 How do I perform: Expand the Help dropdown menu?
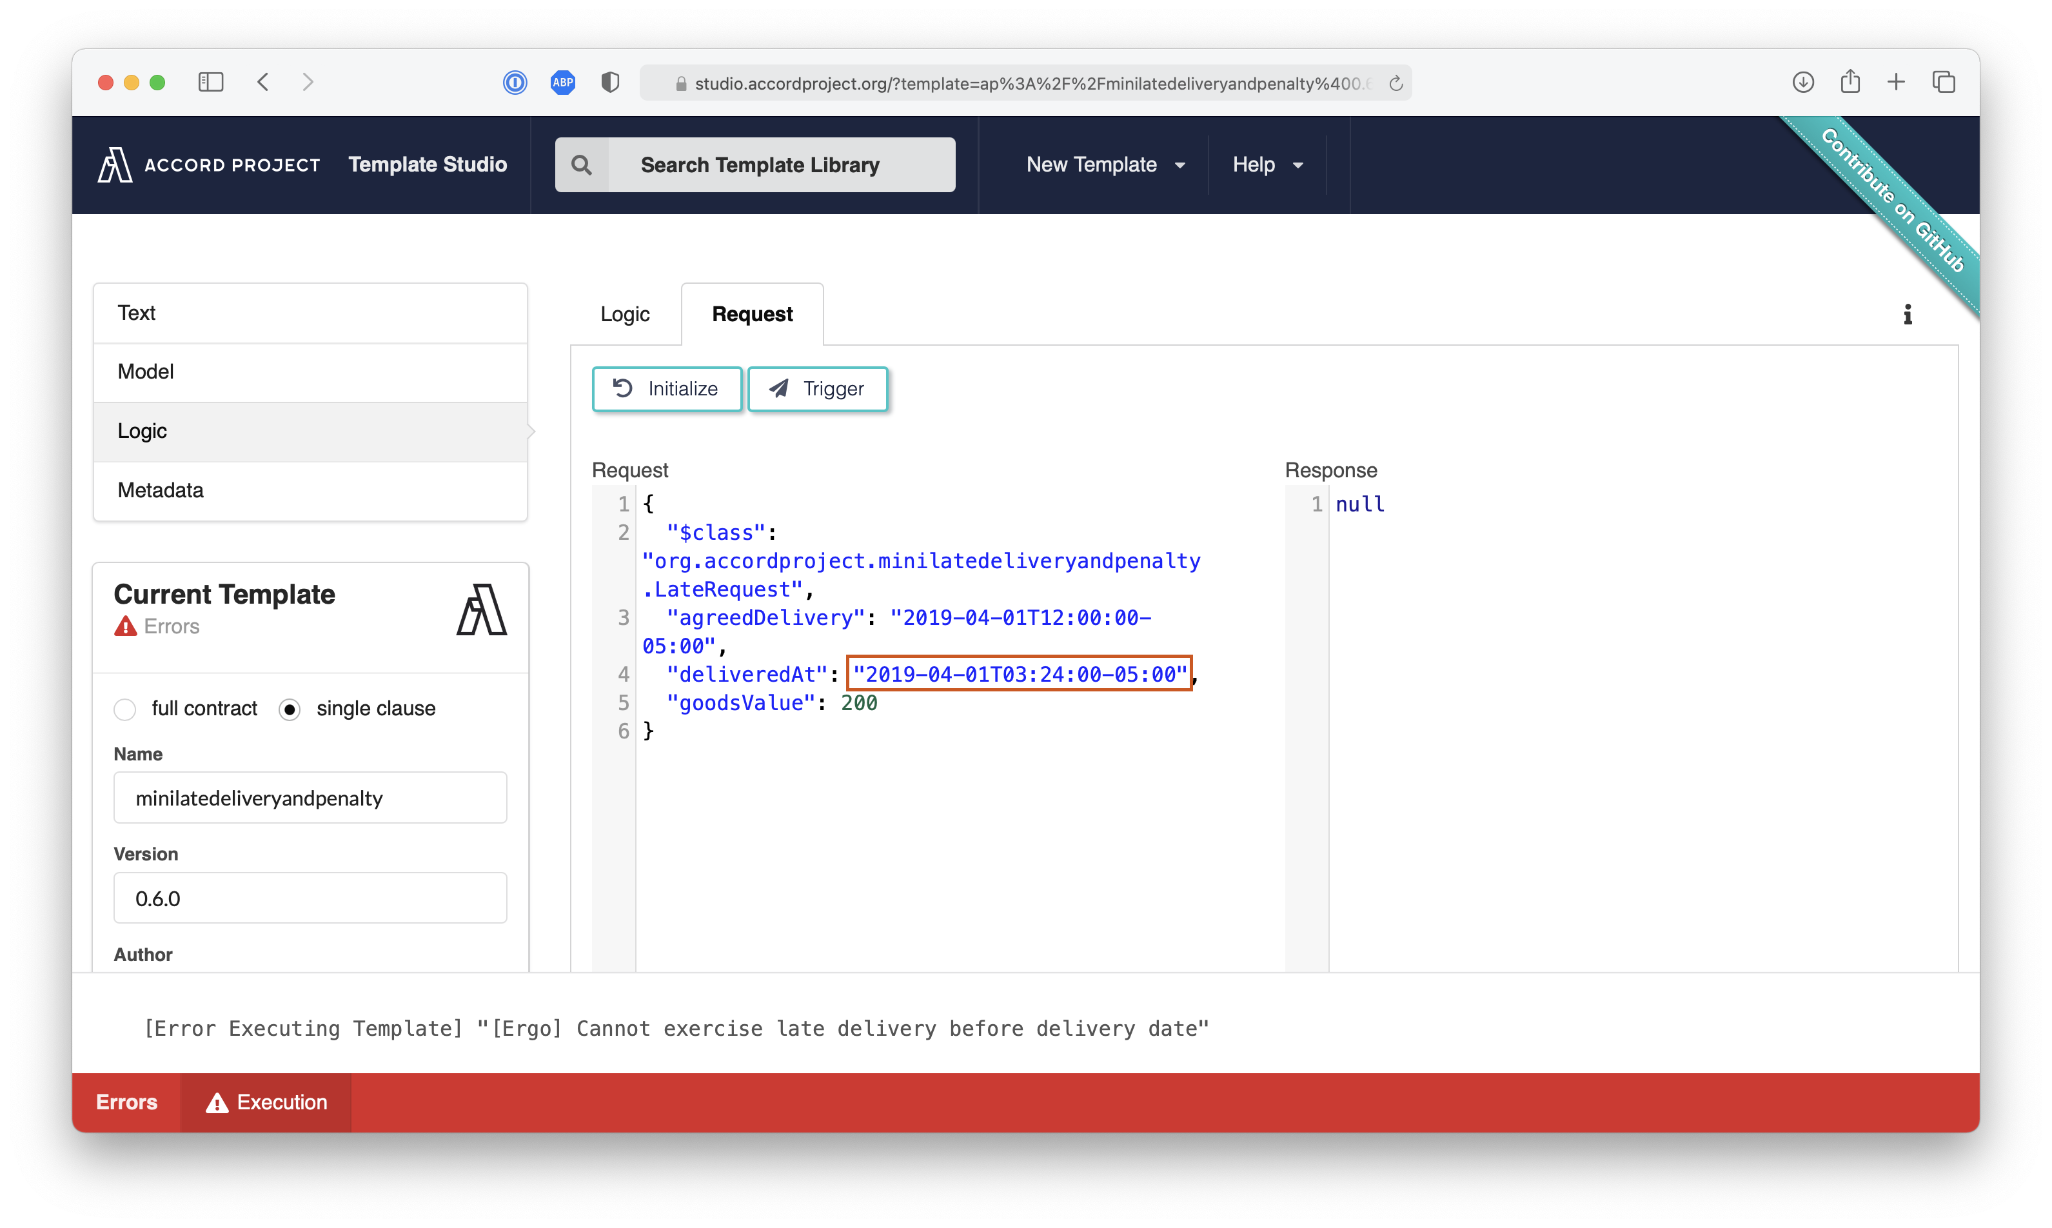1266,164
